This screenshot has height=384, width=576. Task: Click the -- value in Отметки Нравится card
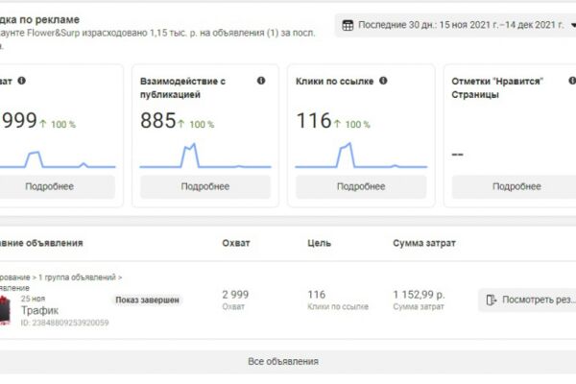tap(457, 155)
